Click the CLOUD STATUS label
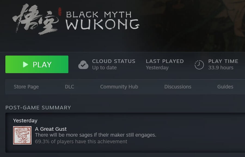The height and width of the screenshot is (157, 245). 114,61
